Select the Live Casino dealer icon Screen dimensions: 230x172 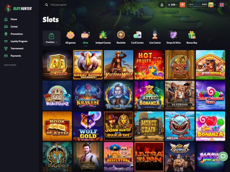tap(155, 35)
